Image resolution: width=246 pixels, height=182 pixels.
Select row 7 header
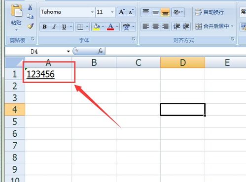tap(15, 146)
